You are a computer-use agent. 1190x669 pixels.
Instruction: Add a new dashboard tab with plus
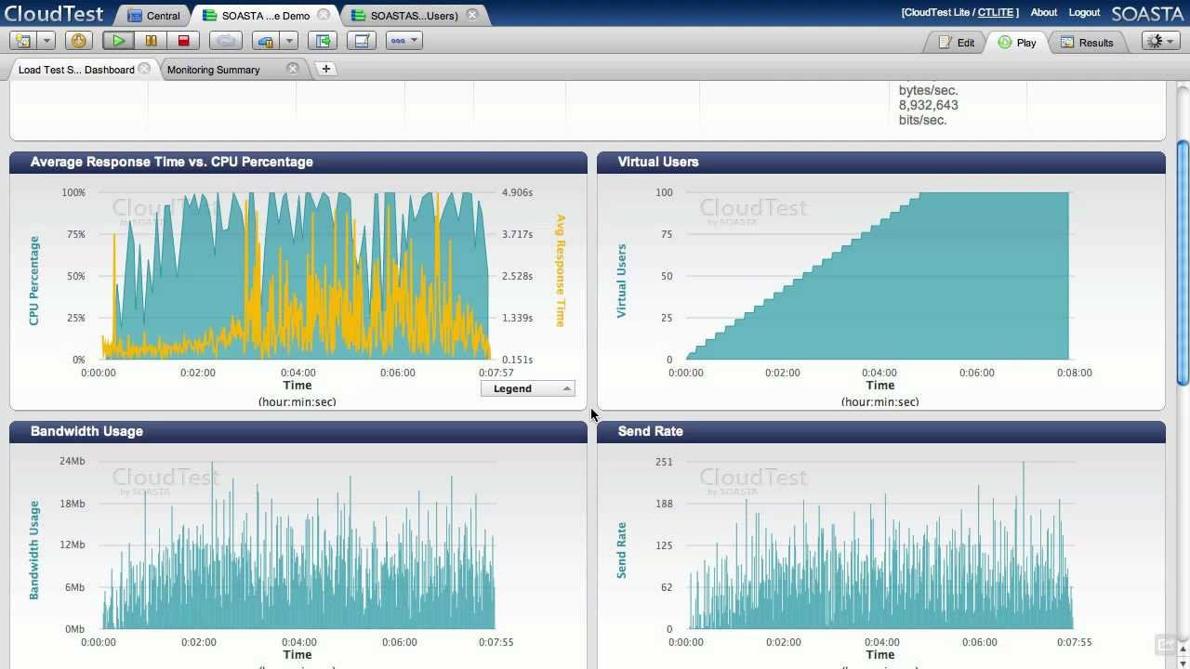coord(325,69)
